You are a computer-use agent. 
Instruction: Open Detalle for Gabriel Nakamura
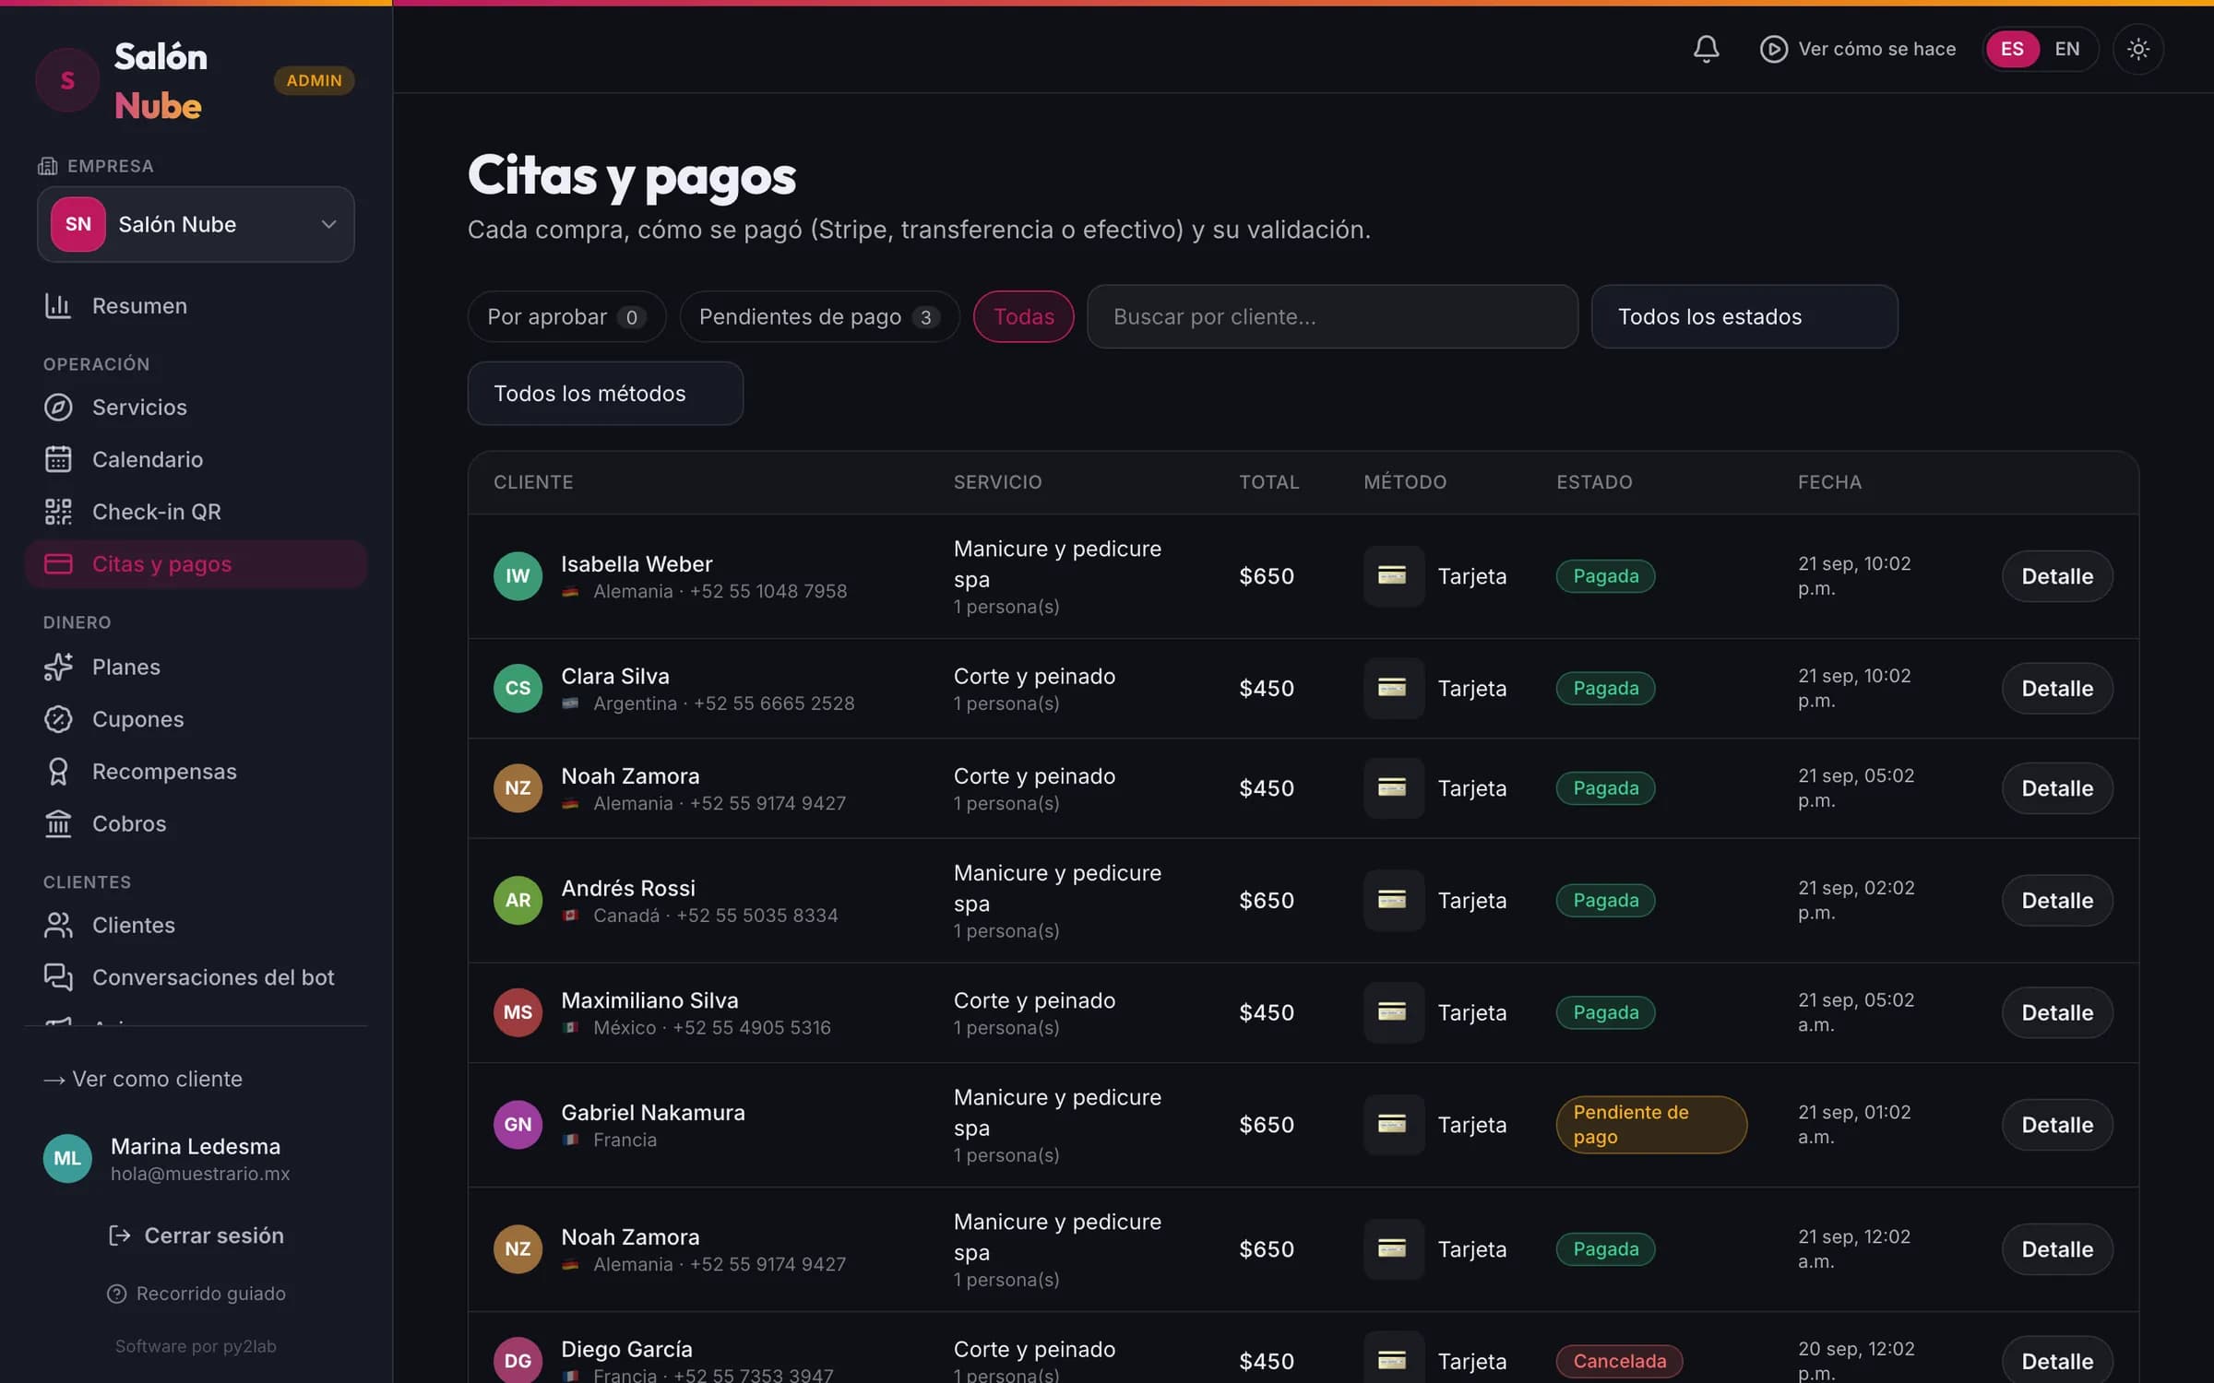click(x=2056, y=1125)
